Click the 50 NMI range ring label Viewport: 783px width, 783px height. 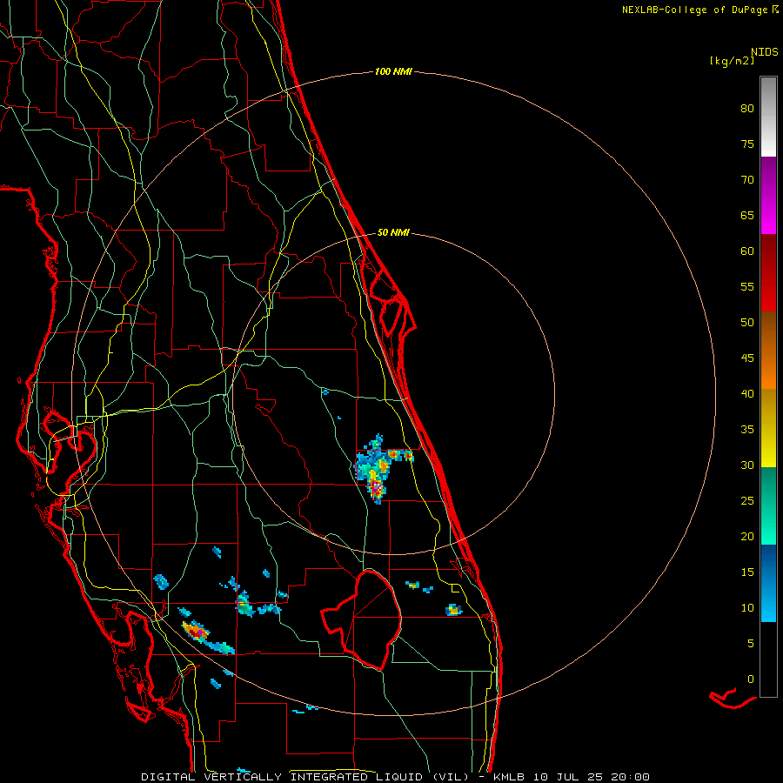pyautogui.click(x=393, y=232)
